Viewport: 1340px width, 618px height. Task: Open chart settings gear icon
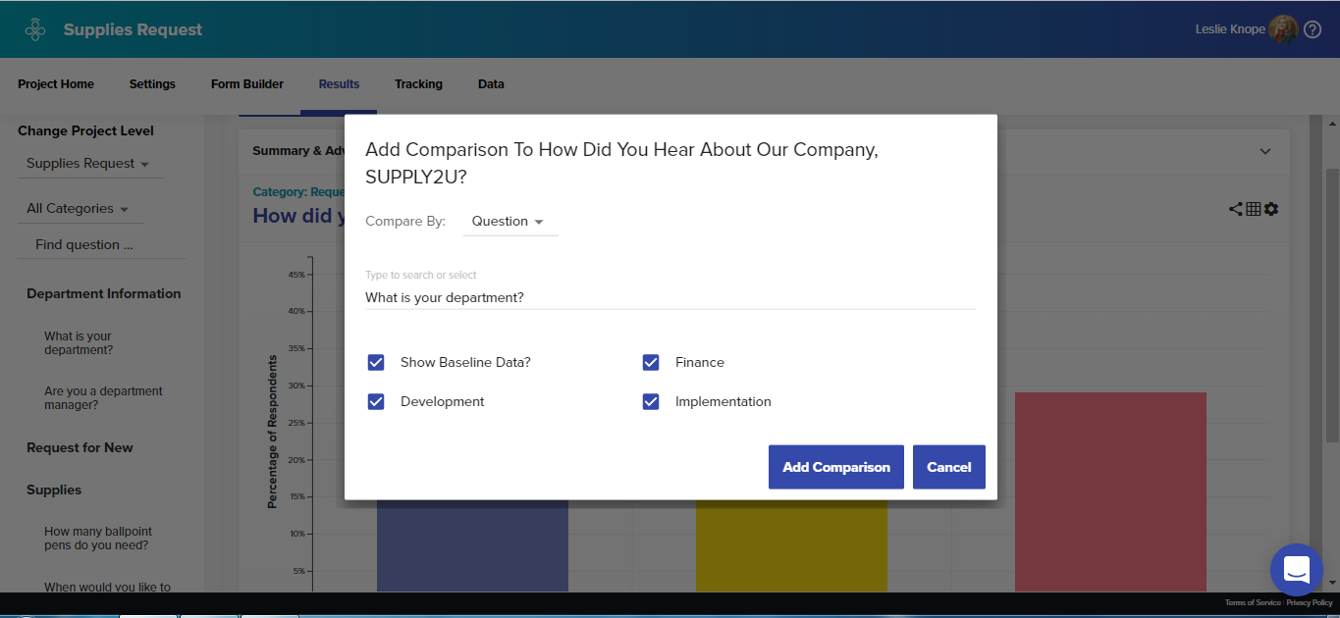1271,209
